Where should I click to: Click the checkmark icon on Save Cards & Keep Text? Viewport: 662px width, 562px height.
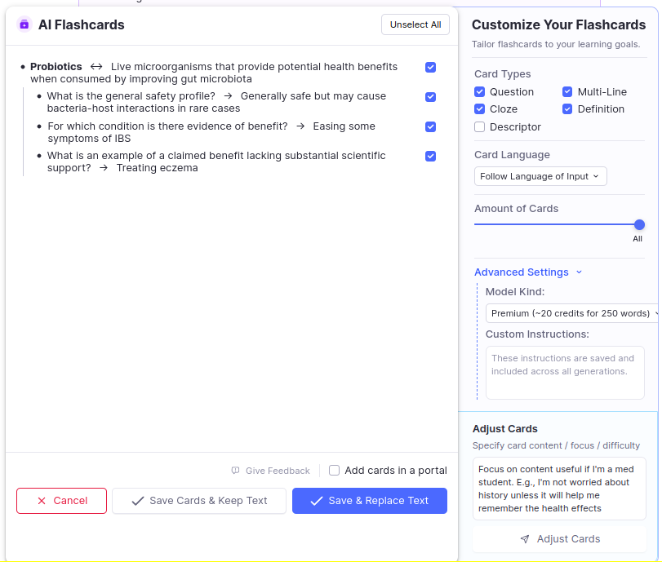tap(138, 501)
